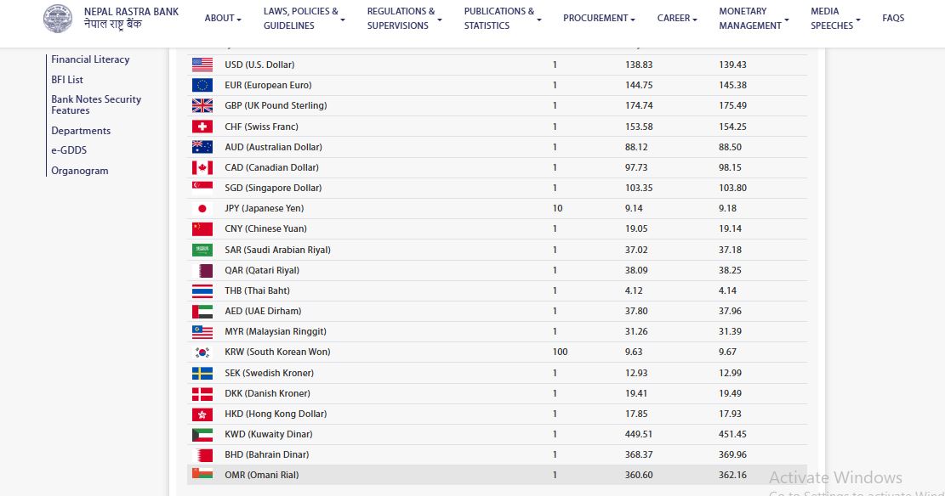Click the Swiss Franc flag icon
Screen dimensions: 945x496
point(202,127)
